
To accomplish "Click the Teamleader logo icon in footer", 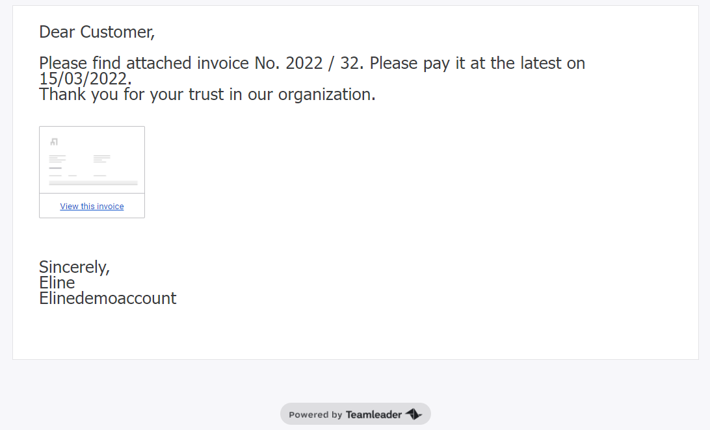I will [x=414, y=414].
